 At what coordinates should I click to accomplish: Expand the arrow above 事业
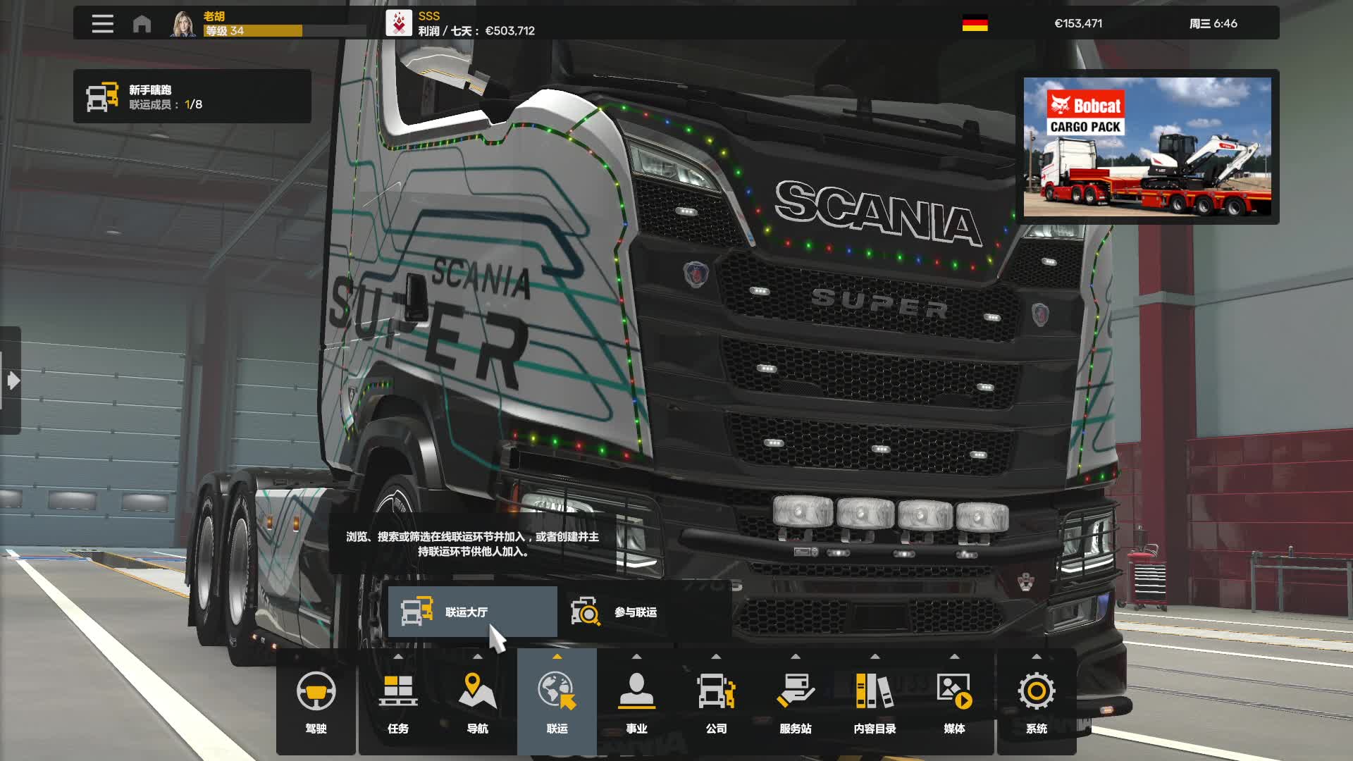pos(636,657)
